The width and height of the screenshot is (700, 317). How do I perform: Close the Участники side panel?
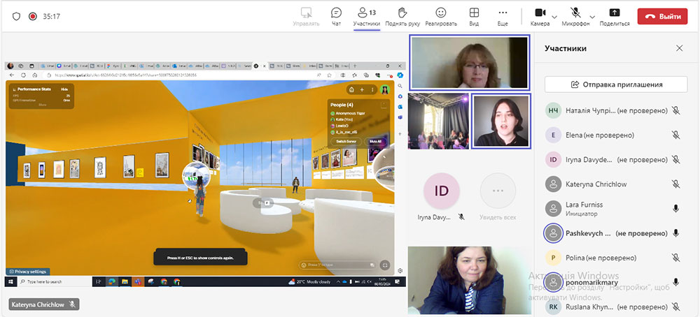680,48
